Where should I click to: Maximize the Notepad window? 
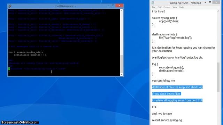pyautogui.click(x=210, y=2)
